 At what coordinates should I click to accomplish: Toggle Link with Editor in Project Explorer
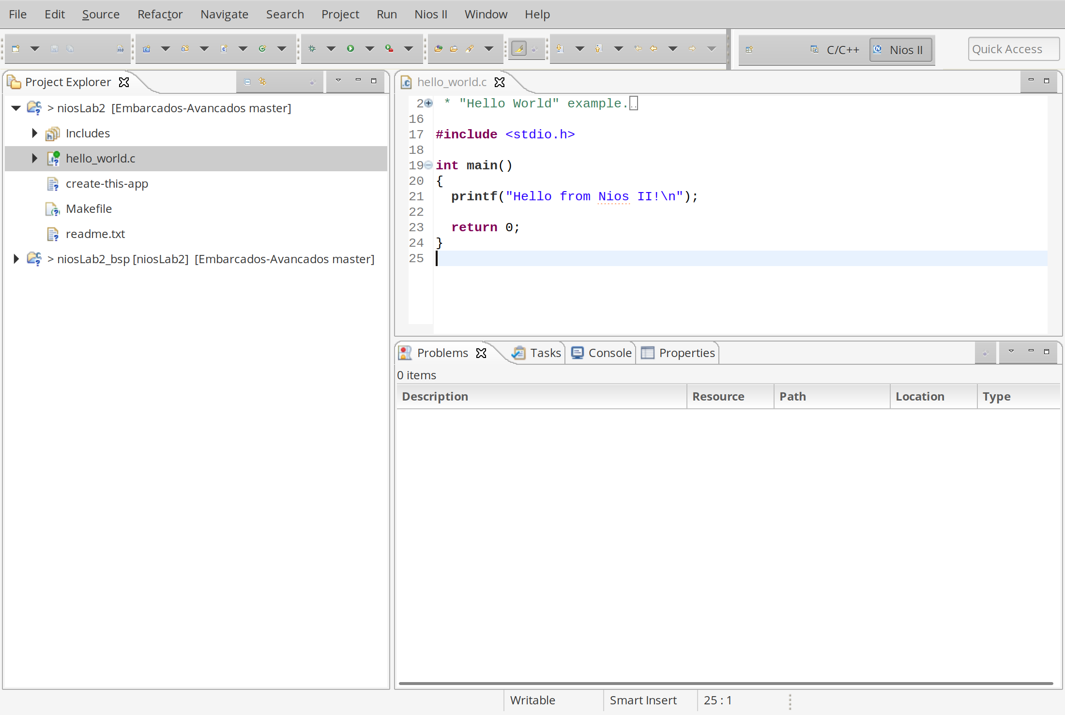tap(262, 82)
